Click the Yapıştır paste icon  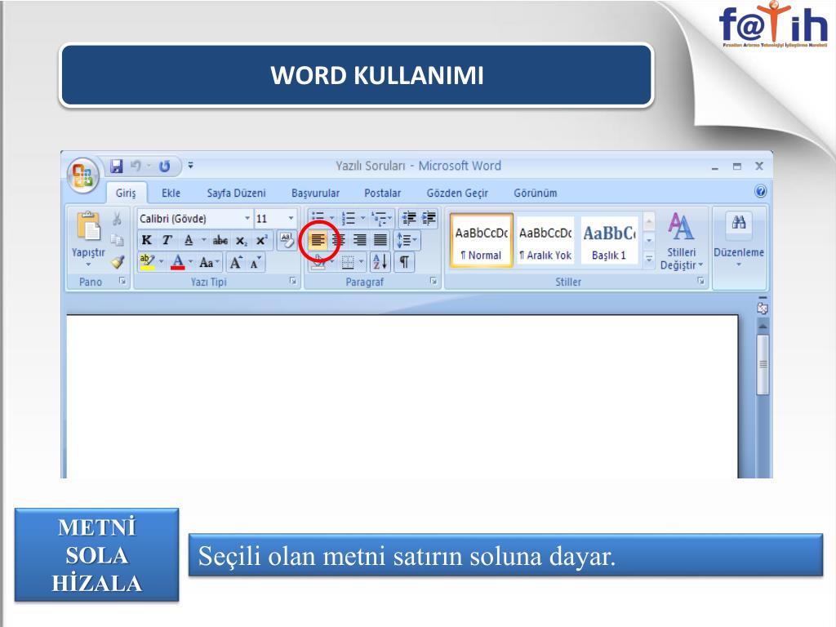pyautogui.click(x=88, y=226)
